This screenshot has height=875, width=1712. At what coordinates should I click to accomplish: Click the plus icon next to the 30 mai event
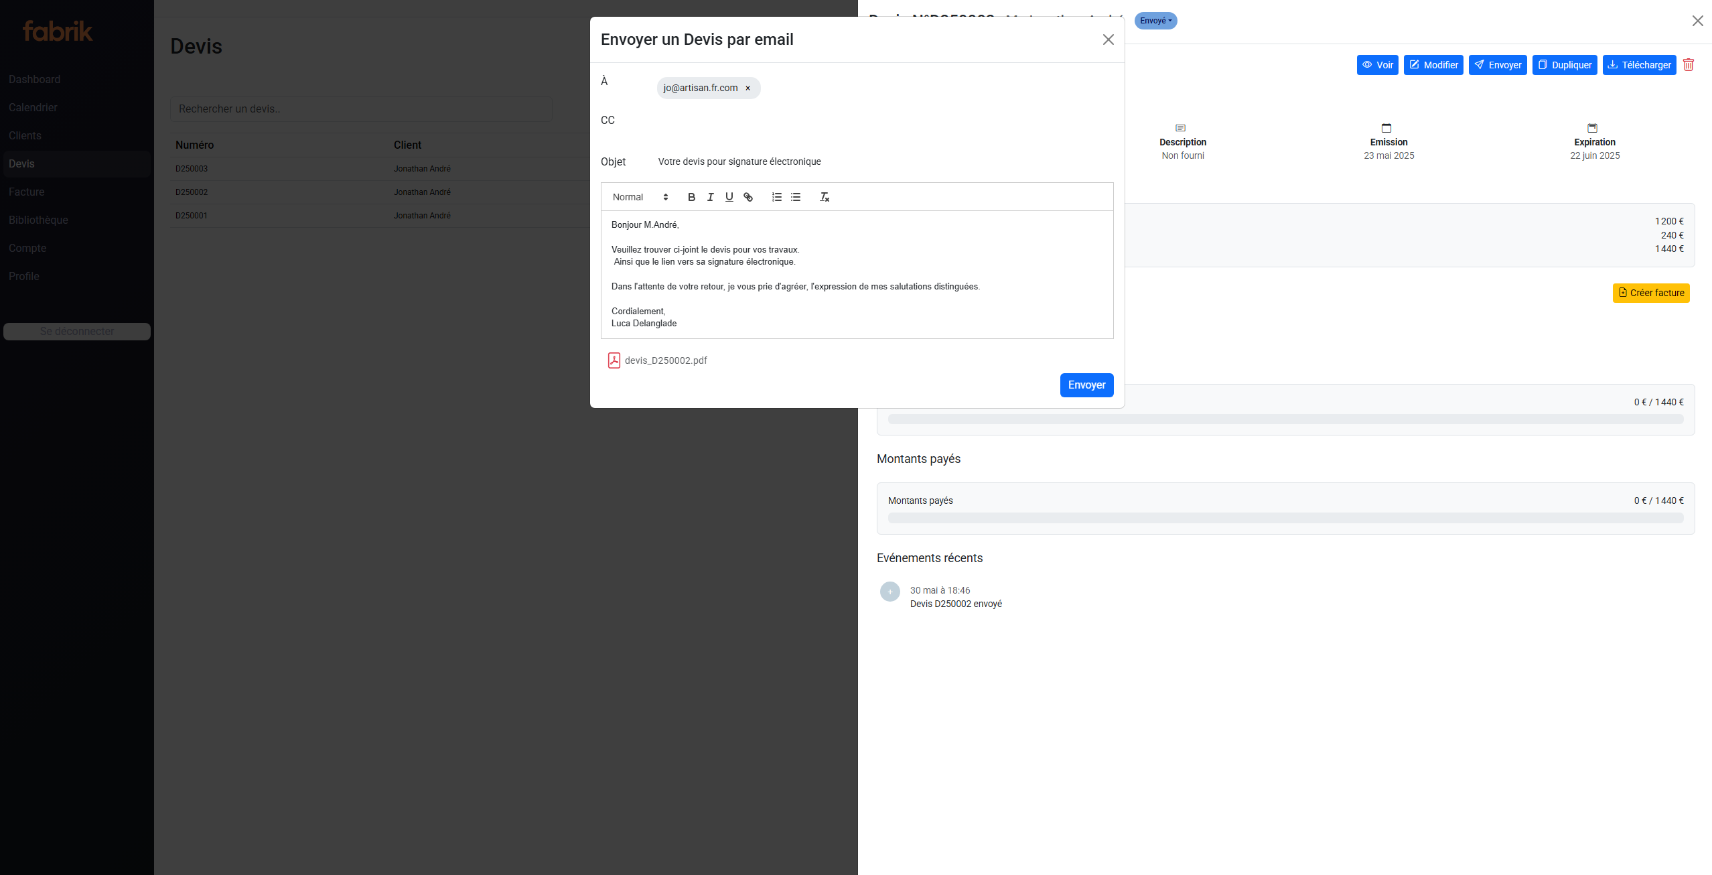[x=889, y=592]
